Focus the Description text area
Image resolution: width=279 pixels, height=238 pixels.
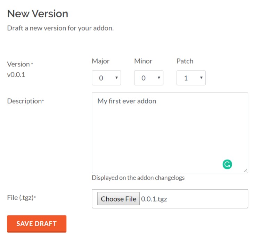coord(170,132)
